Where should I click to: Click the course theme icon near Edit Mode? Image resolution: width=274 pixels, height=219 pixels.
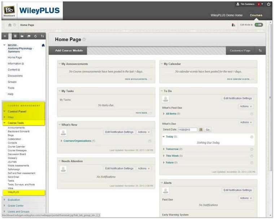click(x=233, y=25)
